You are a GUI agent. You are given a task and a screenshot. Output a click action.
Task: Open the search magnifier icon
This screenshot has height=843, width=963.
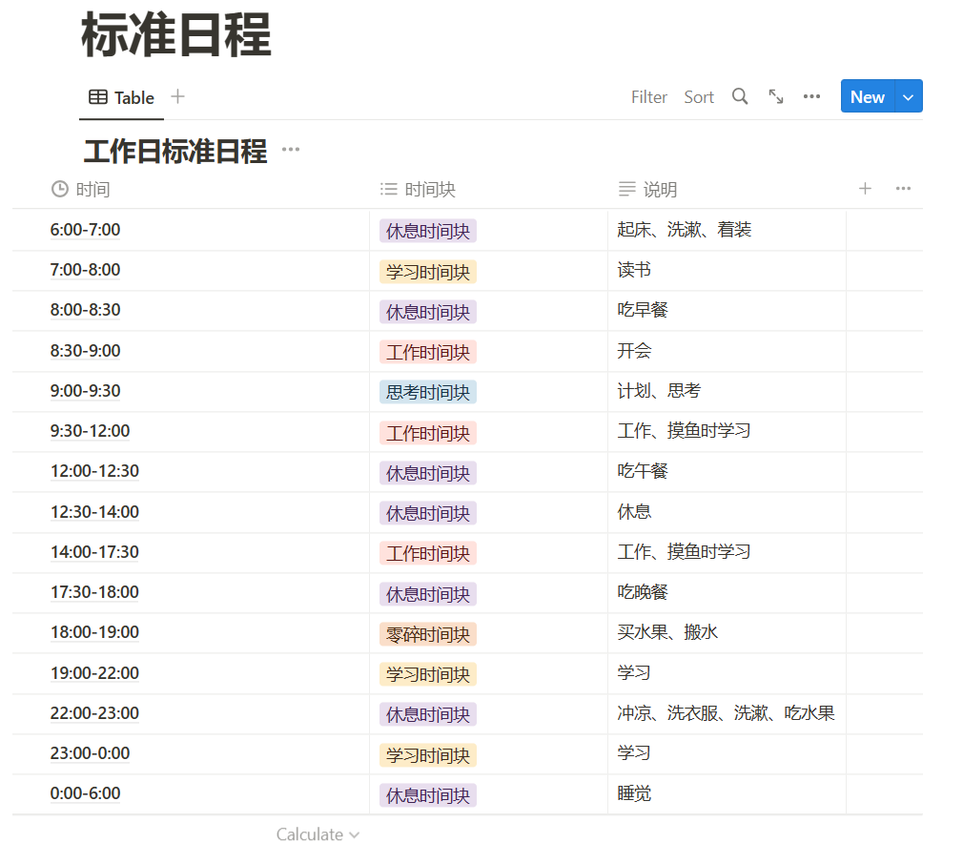pyautogui.click(x=740, y=96)
